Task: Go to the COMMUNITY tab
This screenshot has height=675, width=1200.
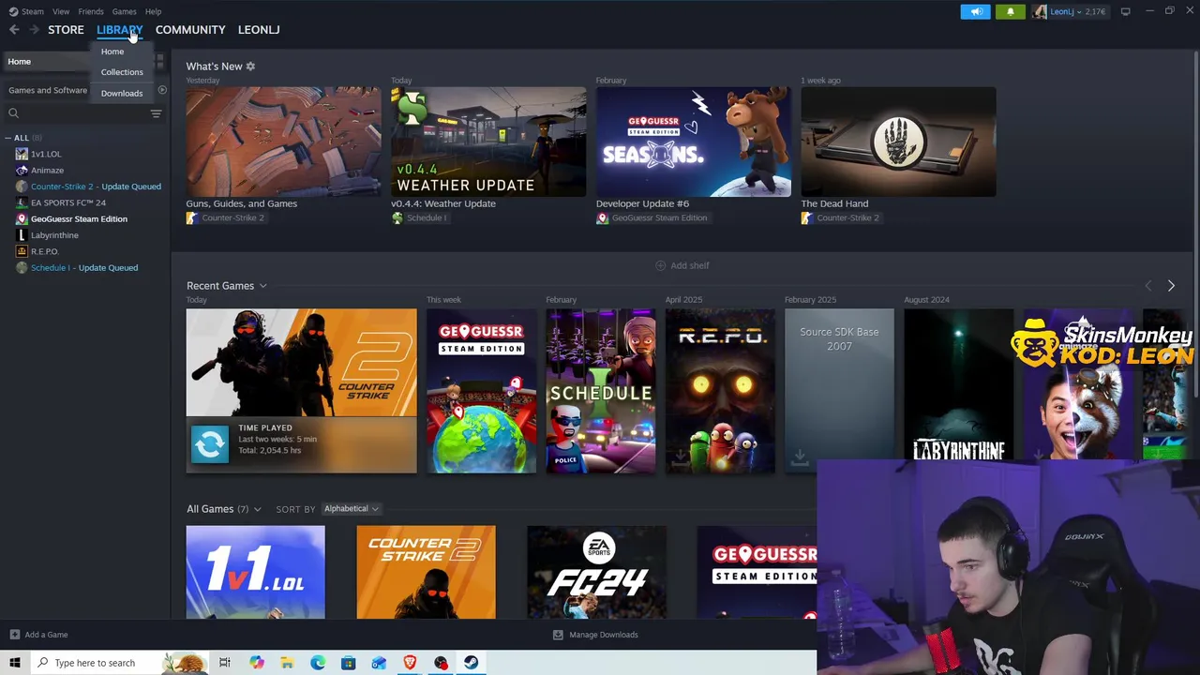Action: pyautogui.click(x=190, y=30)
